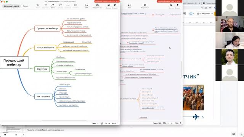The width and height of the screenshot is (244, 137).
Task: Select the subtopic Ценовые переговоры
Action: click(83, 73)
